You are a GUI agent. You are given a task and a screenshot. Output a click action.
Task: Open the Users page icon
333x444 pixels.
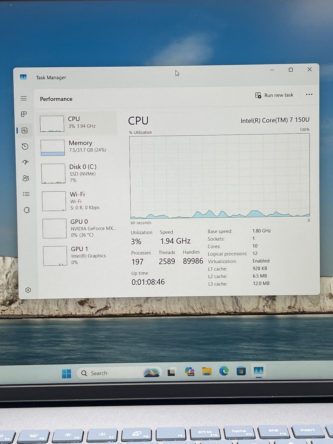(26, 178)
